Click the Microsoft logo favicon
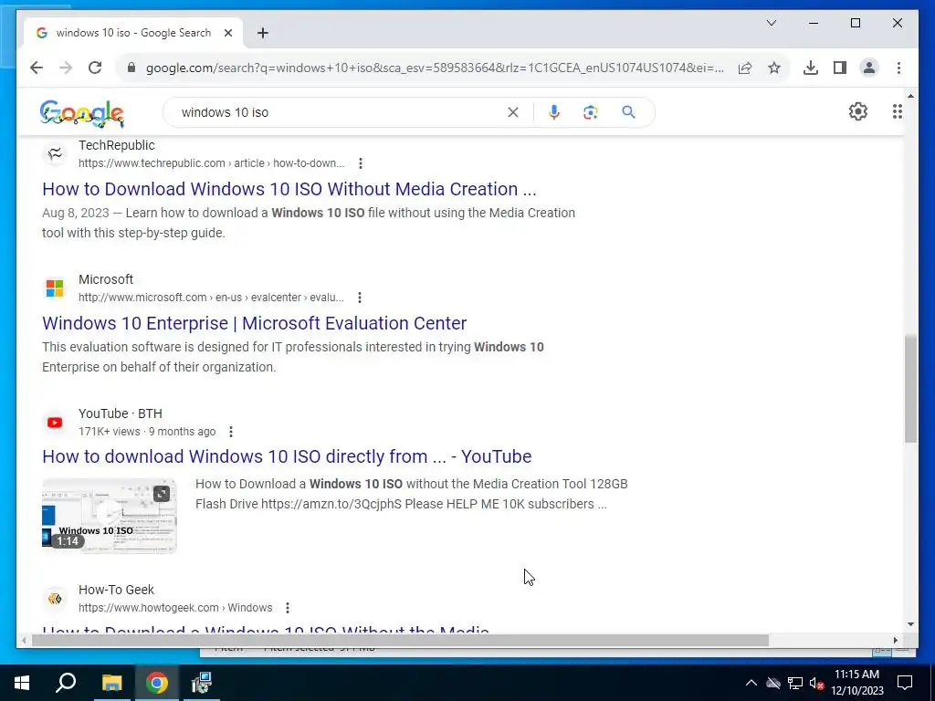This screenshot has height=701, width=935. click(55, 288)
